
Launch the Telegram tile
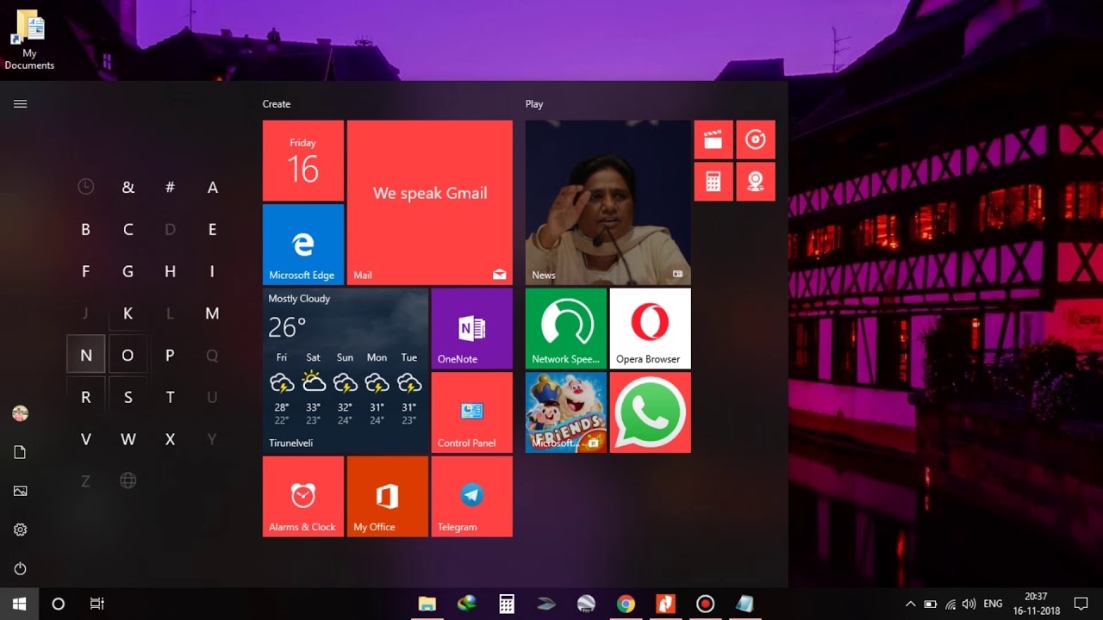[x=471, y=497]
